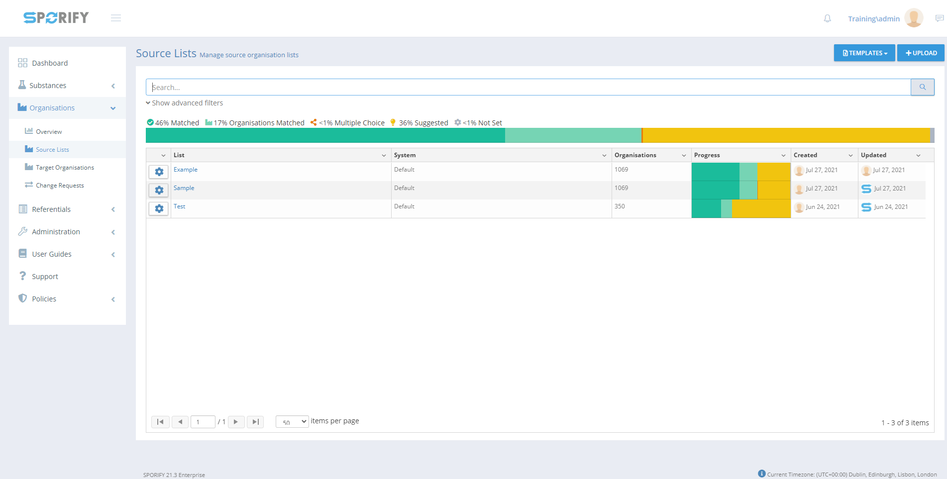Open the chat messages icon
947x479 pixels.
(x=939, y=18)
